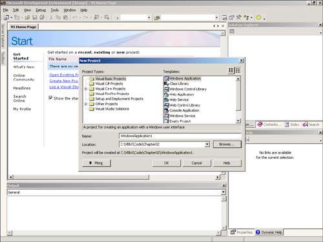323x242 pixels.
Task: Open the Find combo box dropdown
Action: point(216,17)
